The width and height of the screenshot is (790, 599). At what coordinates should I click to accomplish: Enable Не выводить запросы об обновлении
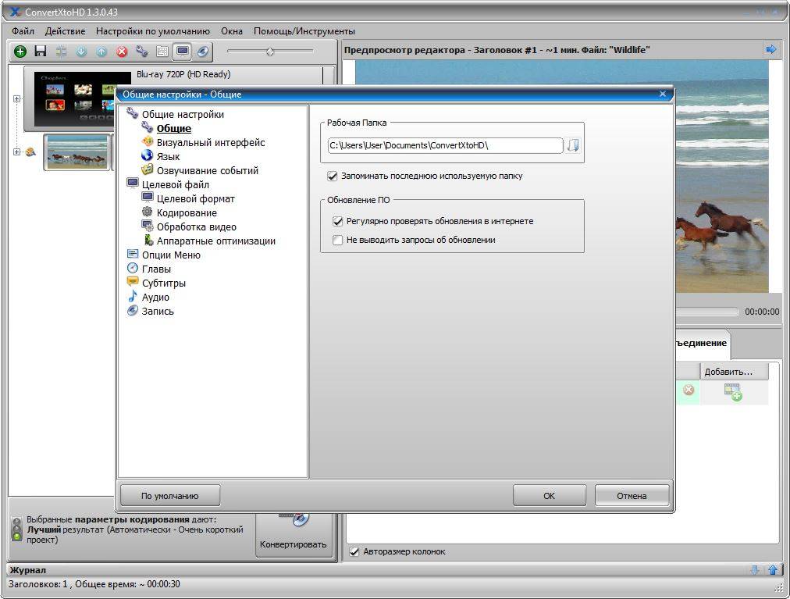(337, 240)
